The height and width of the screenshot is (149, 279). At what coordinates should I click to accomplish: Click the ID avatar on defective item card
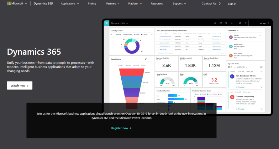(232, 77)
